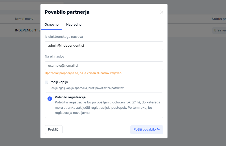The image size is (226, 146).
Task: Click the Pošlji kopijo label text
Action: pos(59,82)
